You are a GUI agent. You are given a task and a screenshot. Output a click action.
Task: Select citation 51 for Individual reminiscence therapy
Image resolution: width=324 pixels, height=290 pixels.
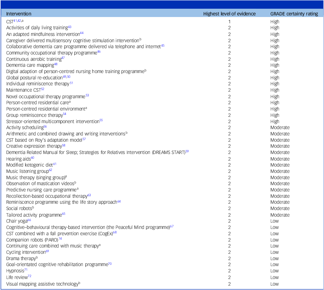point(71,83)
